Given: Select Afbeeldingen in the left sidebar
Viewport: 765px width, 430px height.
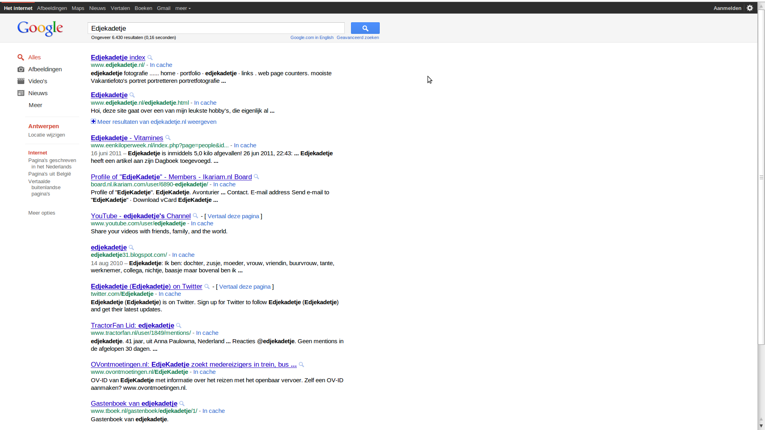Looking at the screenshot, I should (45, 69).
